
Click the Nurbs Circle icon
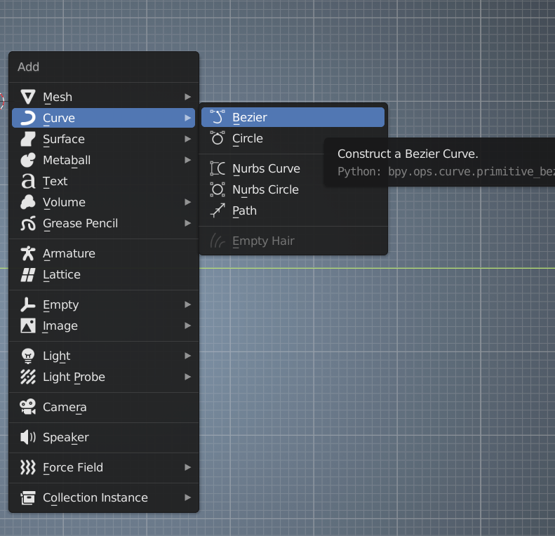point(218,189)
